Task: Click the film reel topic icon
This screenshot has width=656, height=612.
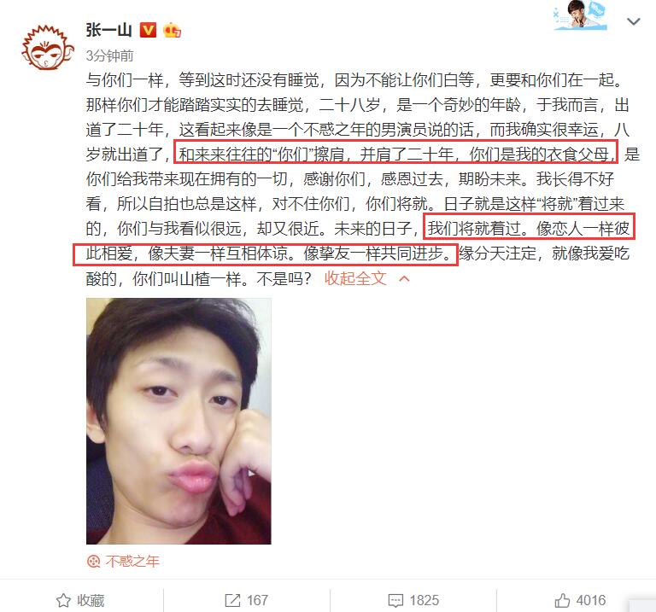Action: coord(93,561)
